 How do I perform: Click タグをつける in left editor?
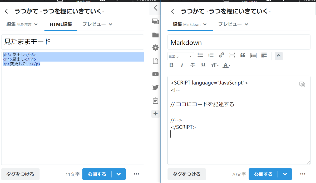pos(20,174)
